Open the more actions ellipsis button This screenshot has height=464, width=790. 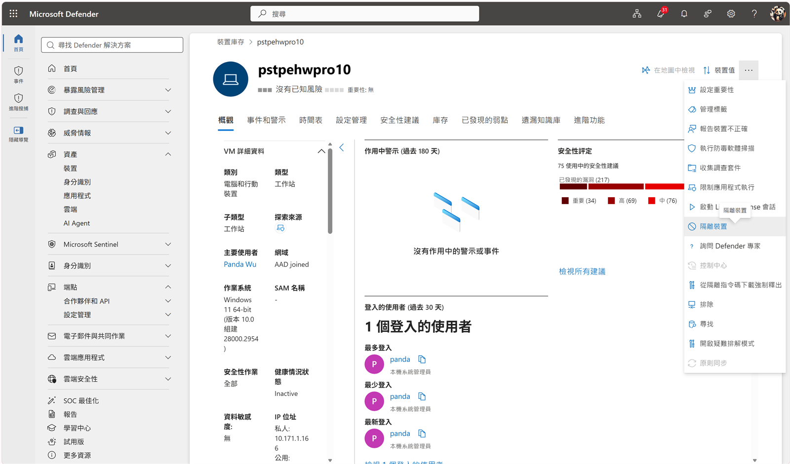point(749,70)
